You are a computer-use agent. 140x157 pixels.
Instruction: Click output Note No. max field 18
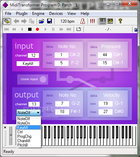[x=62, y=112]
